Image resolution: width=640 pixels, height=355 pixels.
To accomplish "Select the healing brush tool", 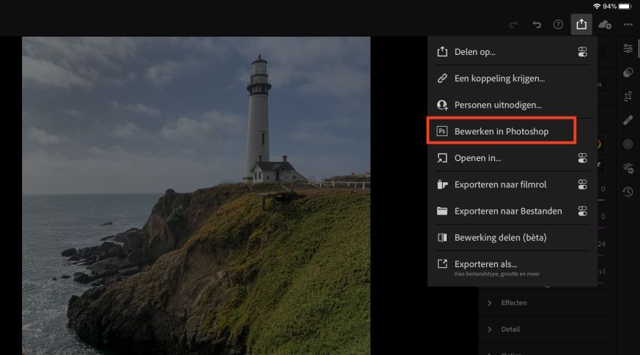I will 628,120.
